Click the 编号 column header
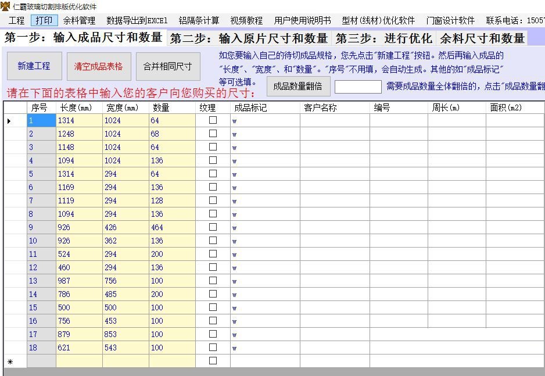 coord(399,108)
